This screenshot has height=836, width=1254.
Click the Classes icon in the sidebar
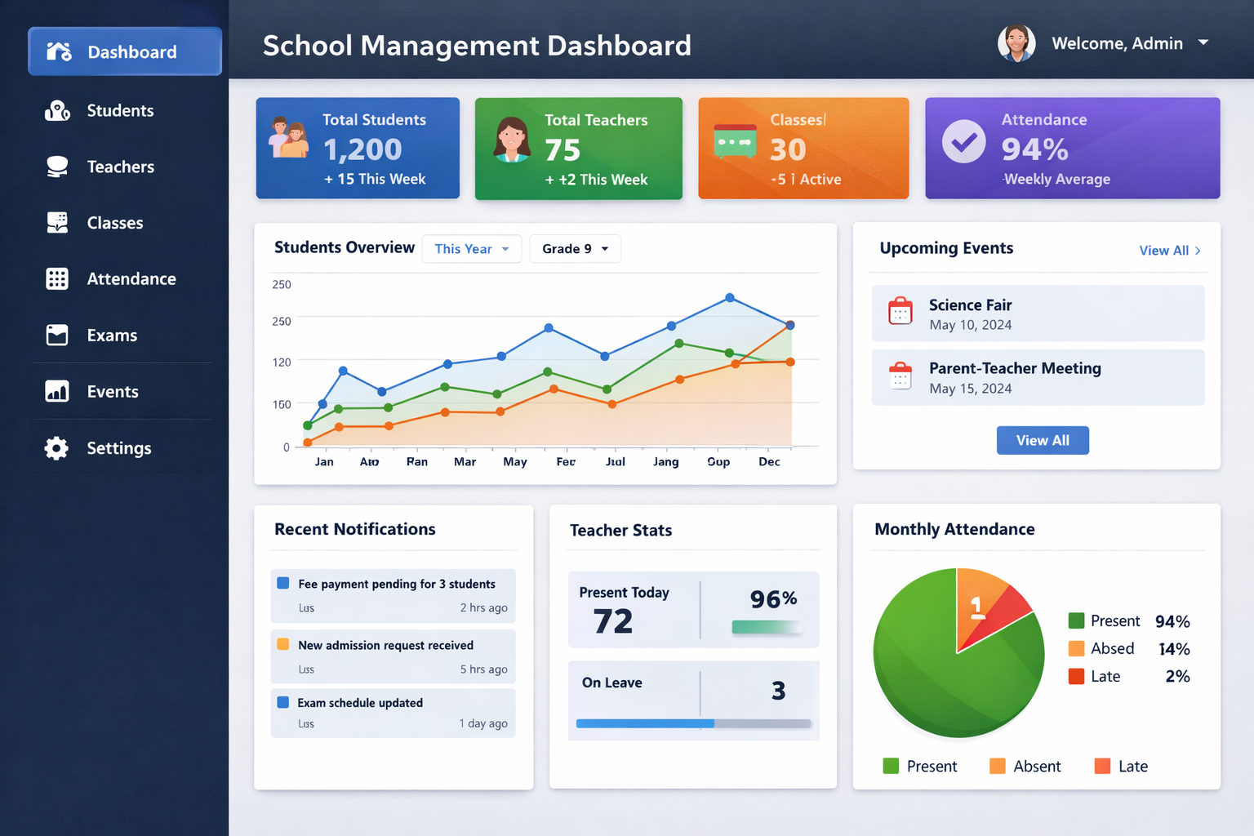57,222
